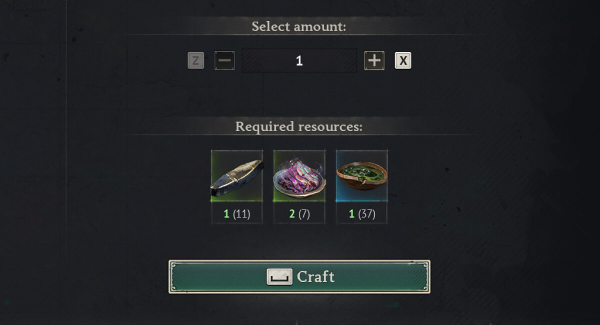
Task: Select the purple shards bowl resource icon
Action: 299,176
